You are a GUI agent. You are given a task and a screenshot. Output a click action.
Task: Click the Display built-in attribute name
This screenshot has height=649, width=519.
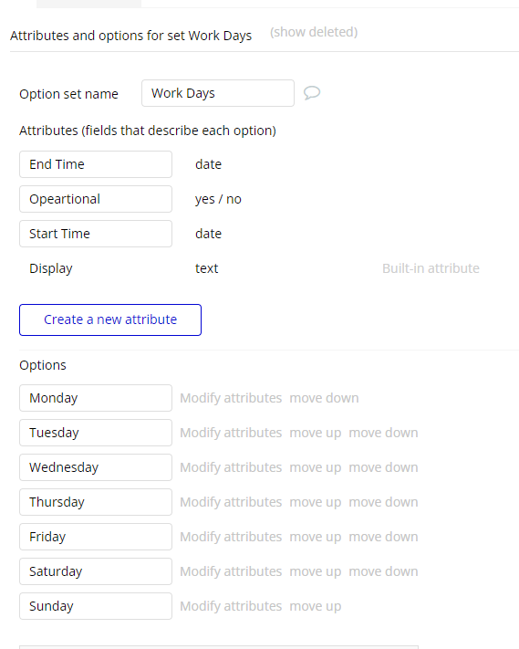point(51,268)
